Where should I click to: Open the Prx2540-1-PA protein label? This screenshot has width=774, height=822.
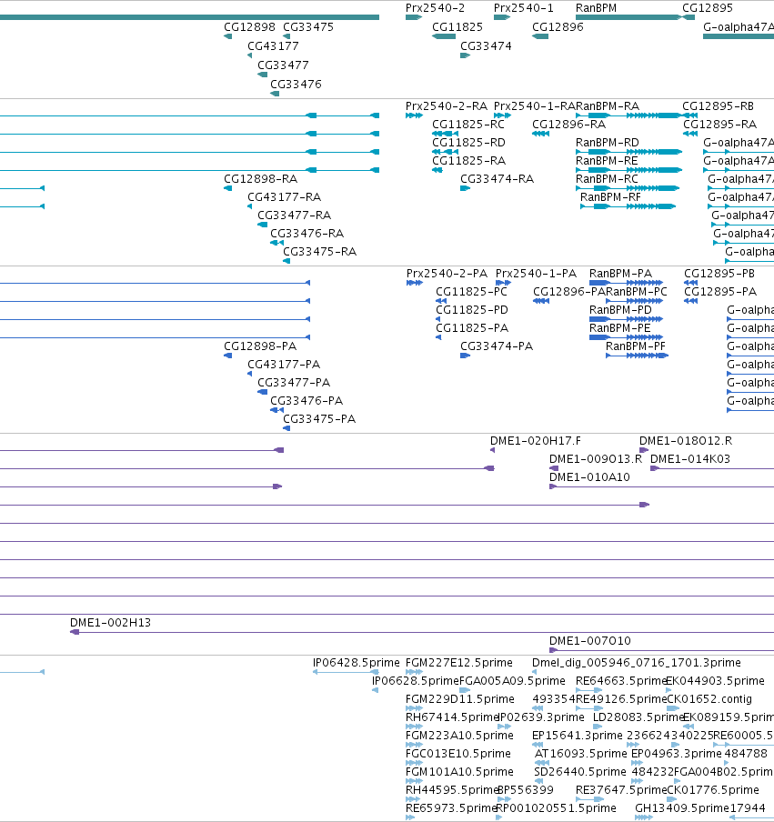click(536, 274)
